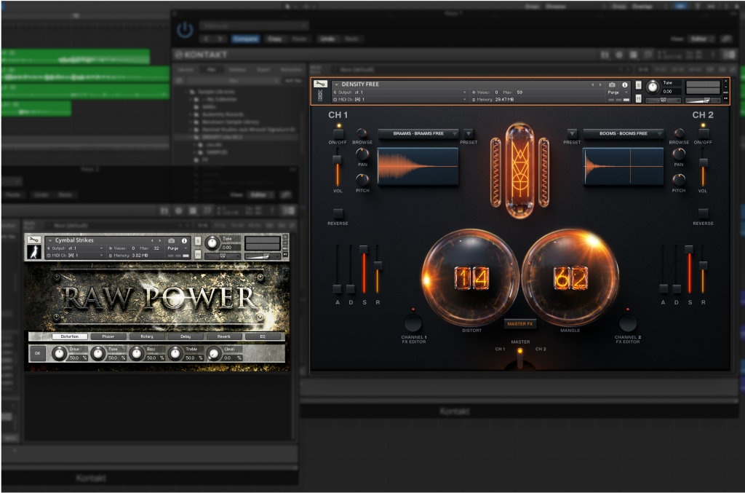
Task: Open Channel 2 FX Editor round button
Action: point(627,323)
